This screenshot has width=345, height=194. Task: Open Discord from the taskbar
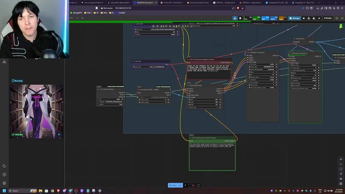pos(64,191)
